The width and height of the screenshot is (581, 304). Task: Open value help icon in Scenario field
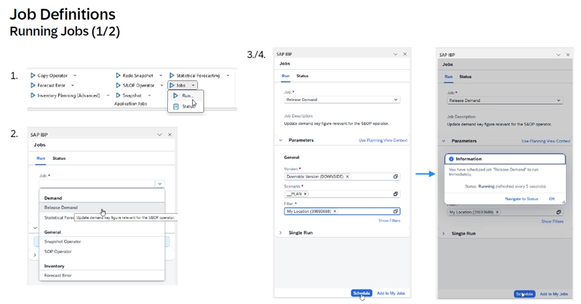pyautogui.click(x=395, y=194)
